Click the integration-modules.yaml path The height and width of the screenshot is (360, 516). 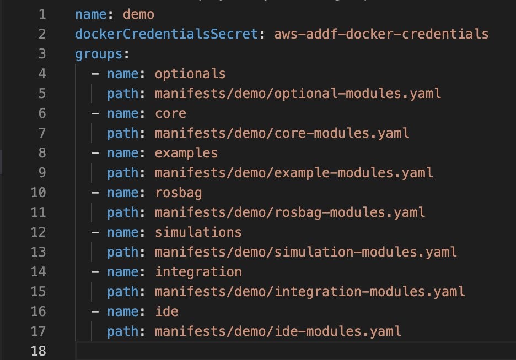(310, 292)
